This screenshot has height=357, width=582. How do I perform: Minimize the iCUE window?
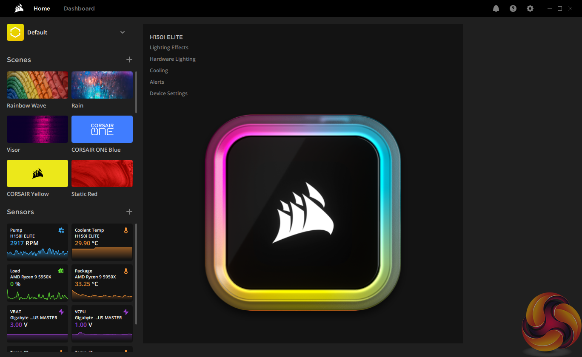click(550, 8)
